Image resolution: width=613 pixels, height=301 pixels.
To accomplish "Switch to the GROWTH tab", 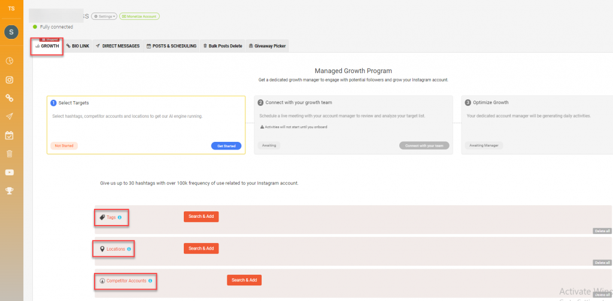I will click(x=47, y=46).
